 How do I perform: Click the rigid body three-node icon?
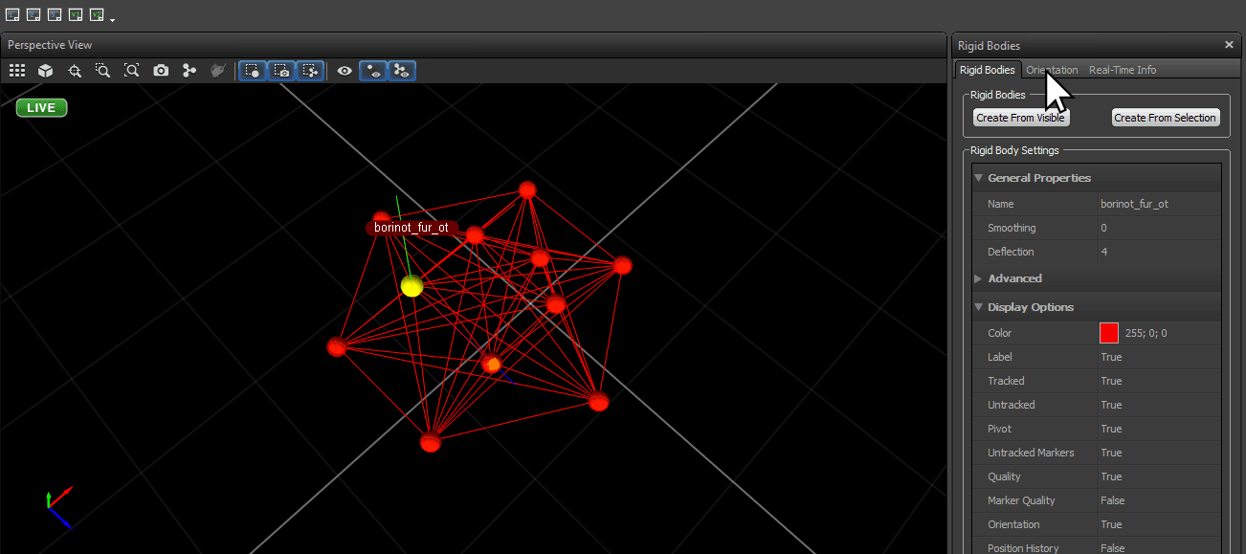click(189, 71)
